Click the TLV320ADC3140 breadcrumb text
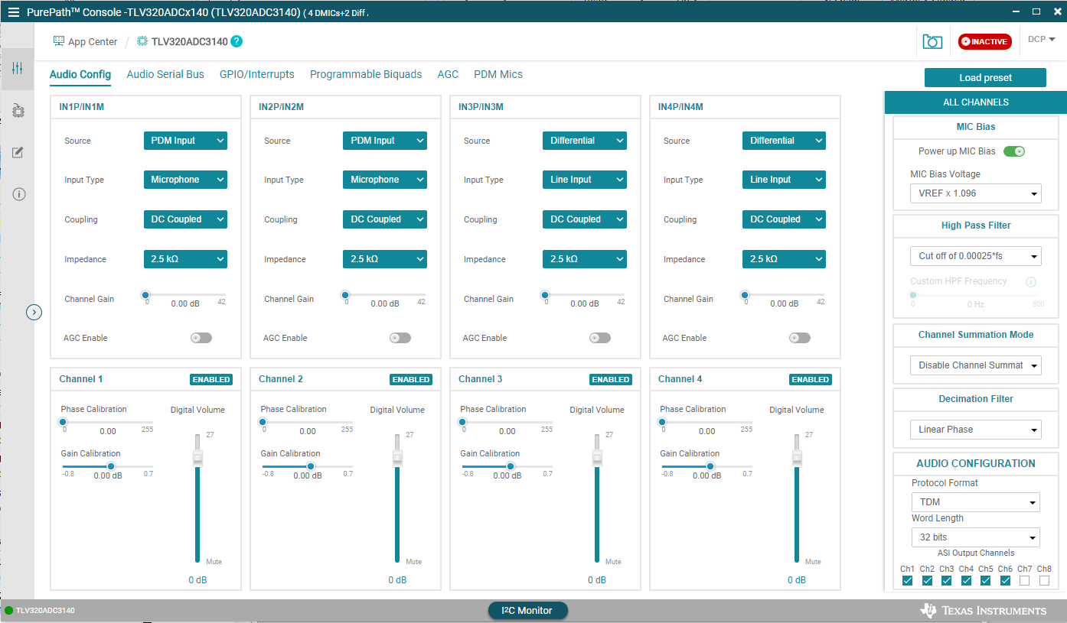1067x623 pixels. pyautogui.click(x=190, y=42)
